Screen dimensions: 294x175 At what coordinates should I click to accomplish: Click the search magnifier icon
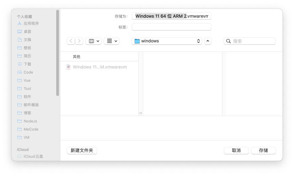click(228, 41)
